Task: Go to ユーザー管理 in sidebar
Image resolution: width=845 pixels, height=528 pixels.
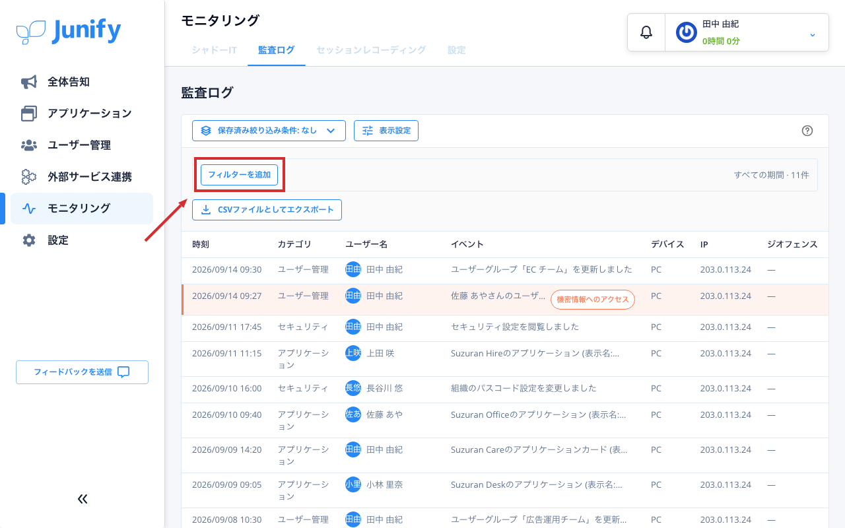Action: point(82,145)
